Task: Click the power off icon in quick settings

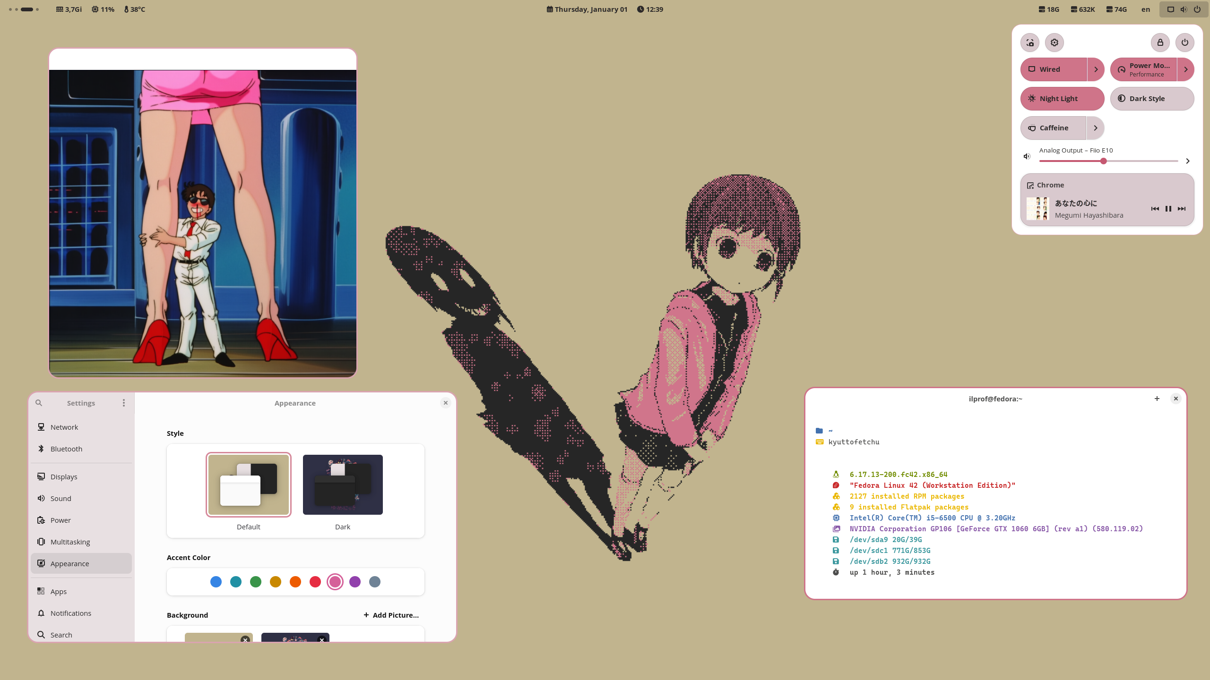Action: (x=1184, y=42)
